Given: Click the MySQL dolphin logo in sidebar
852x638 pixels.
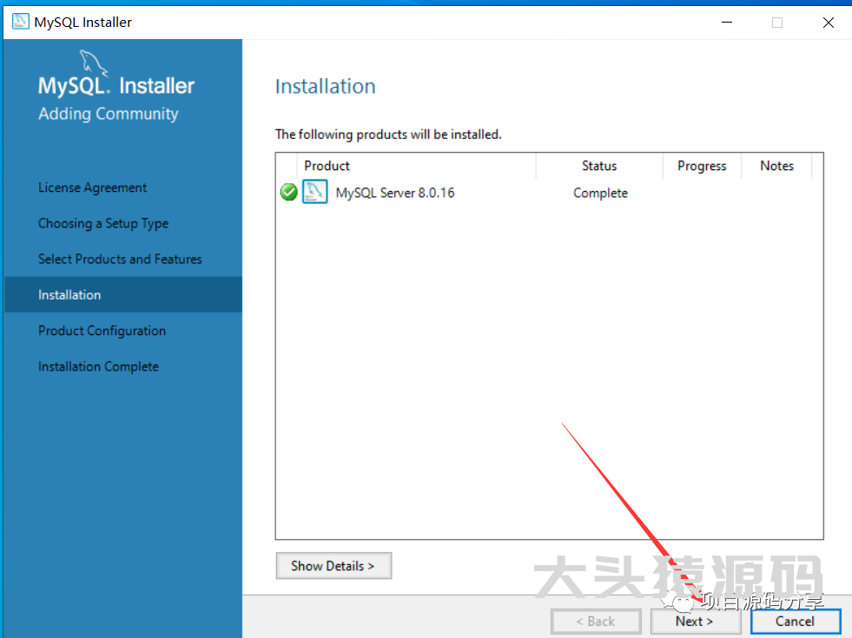Looking at the screenshot, I should (94, 63).
